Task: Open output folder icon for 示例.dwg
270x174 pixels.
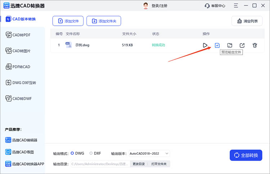Action: [230, 45]
